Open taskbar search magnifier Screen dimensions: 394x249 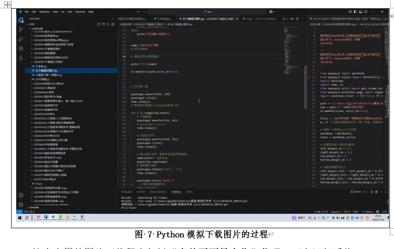coord(27,218)
